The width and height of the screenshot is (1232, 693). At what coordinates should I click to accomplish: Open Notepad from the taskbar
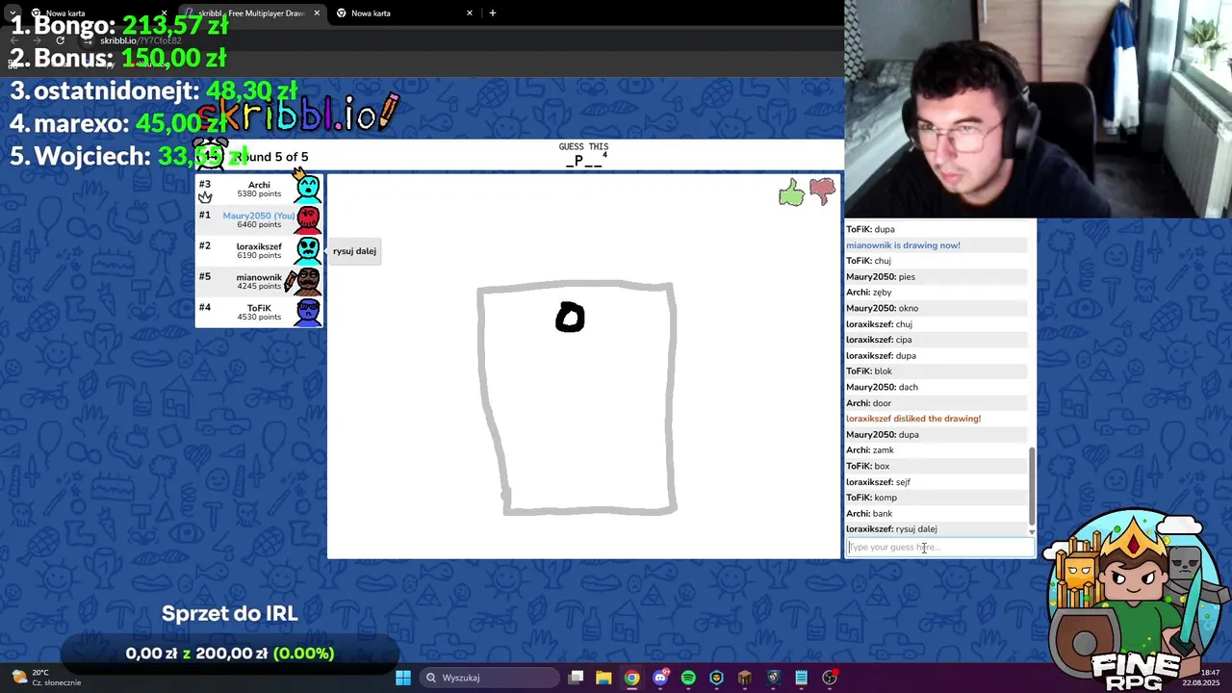coord(801,678)
